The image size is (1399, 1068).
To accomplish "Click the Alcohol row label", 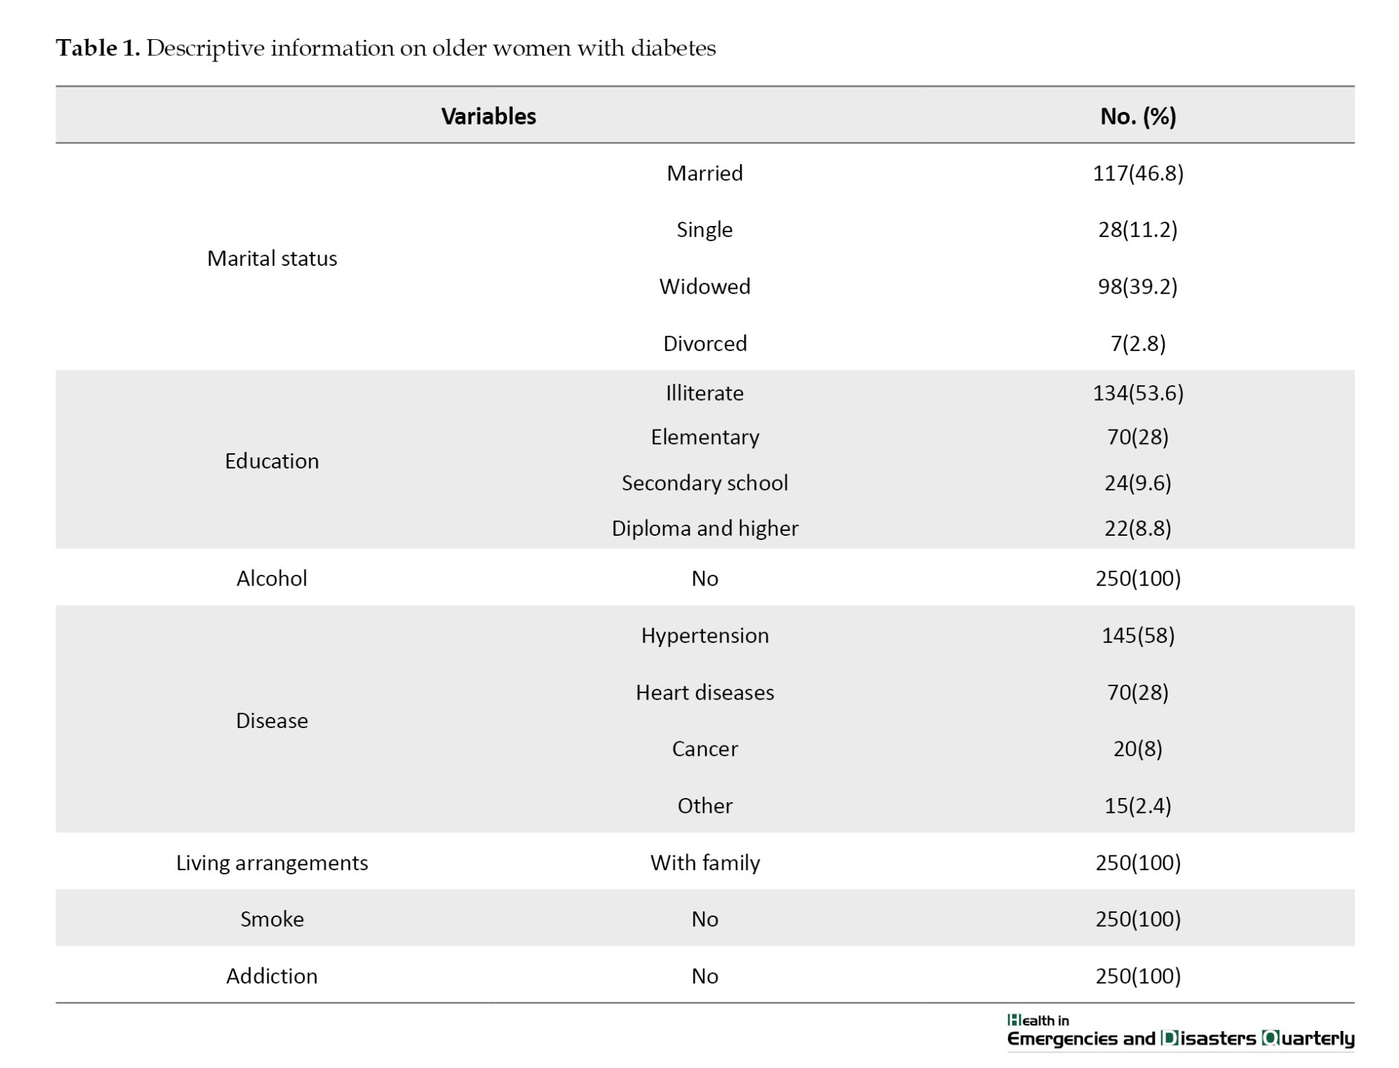I will click(x=272, y=578).
